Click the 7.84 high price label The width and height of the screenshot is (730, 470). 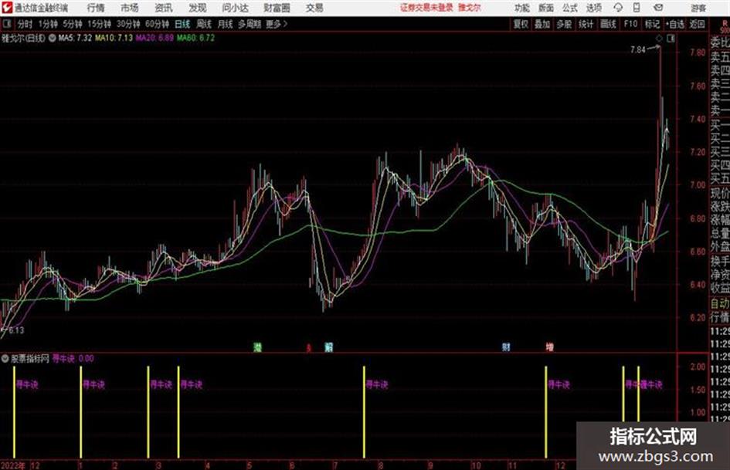click(638, 49)
